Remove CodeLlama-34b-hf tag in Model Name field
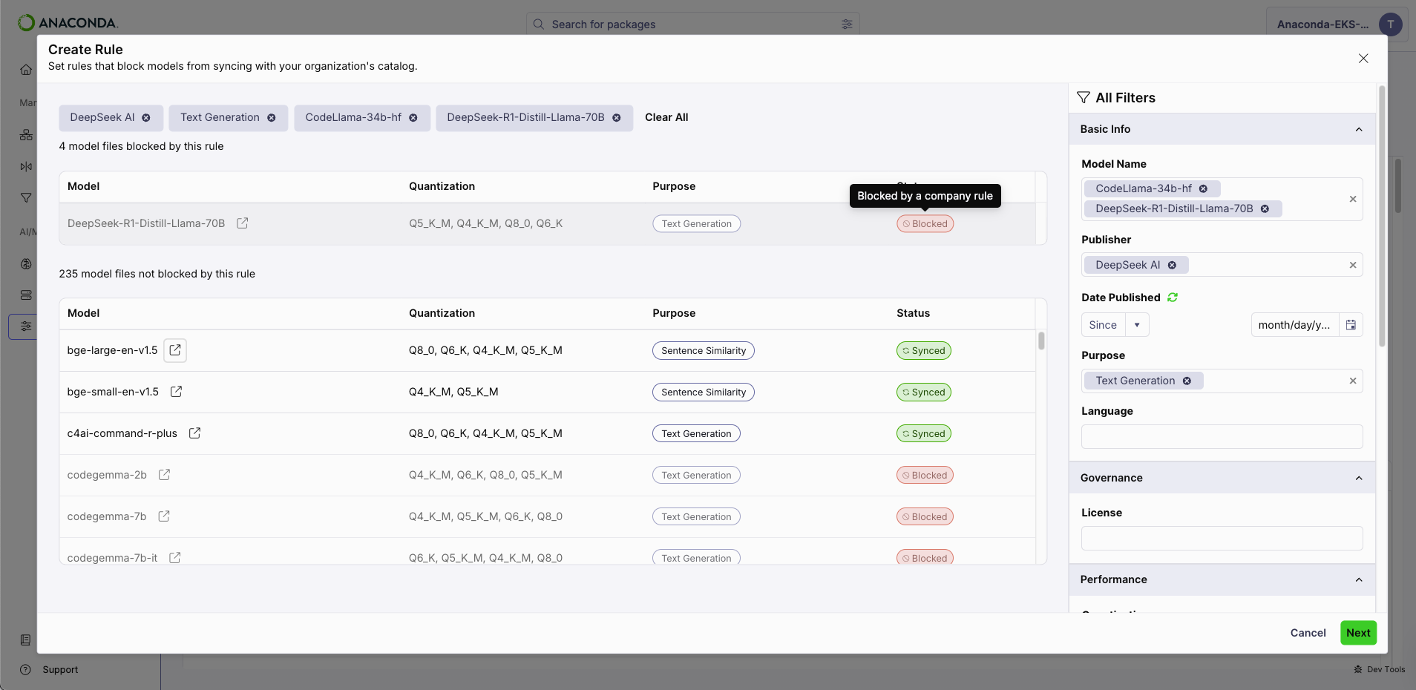 click(1203, 188)
